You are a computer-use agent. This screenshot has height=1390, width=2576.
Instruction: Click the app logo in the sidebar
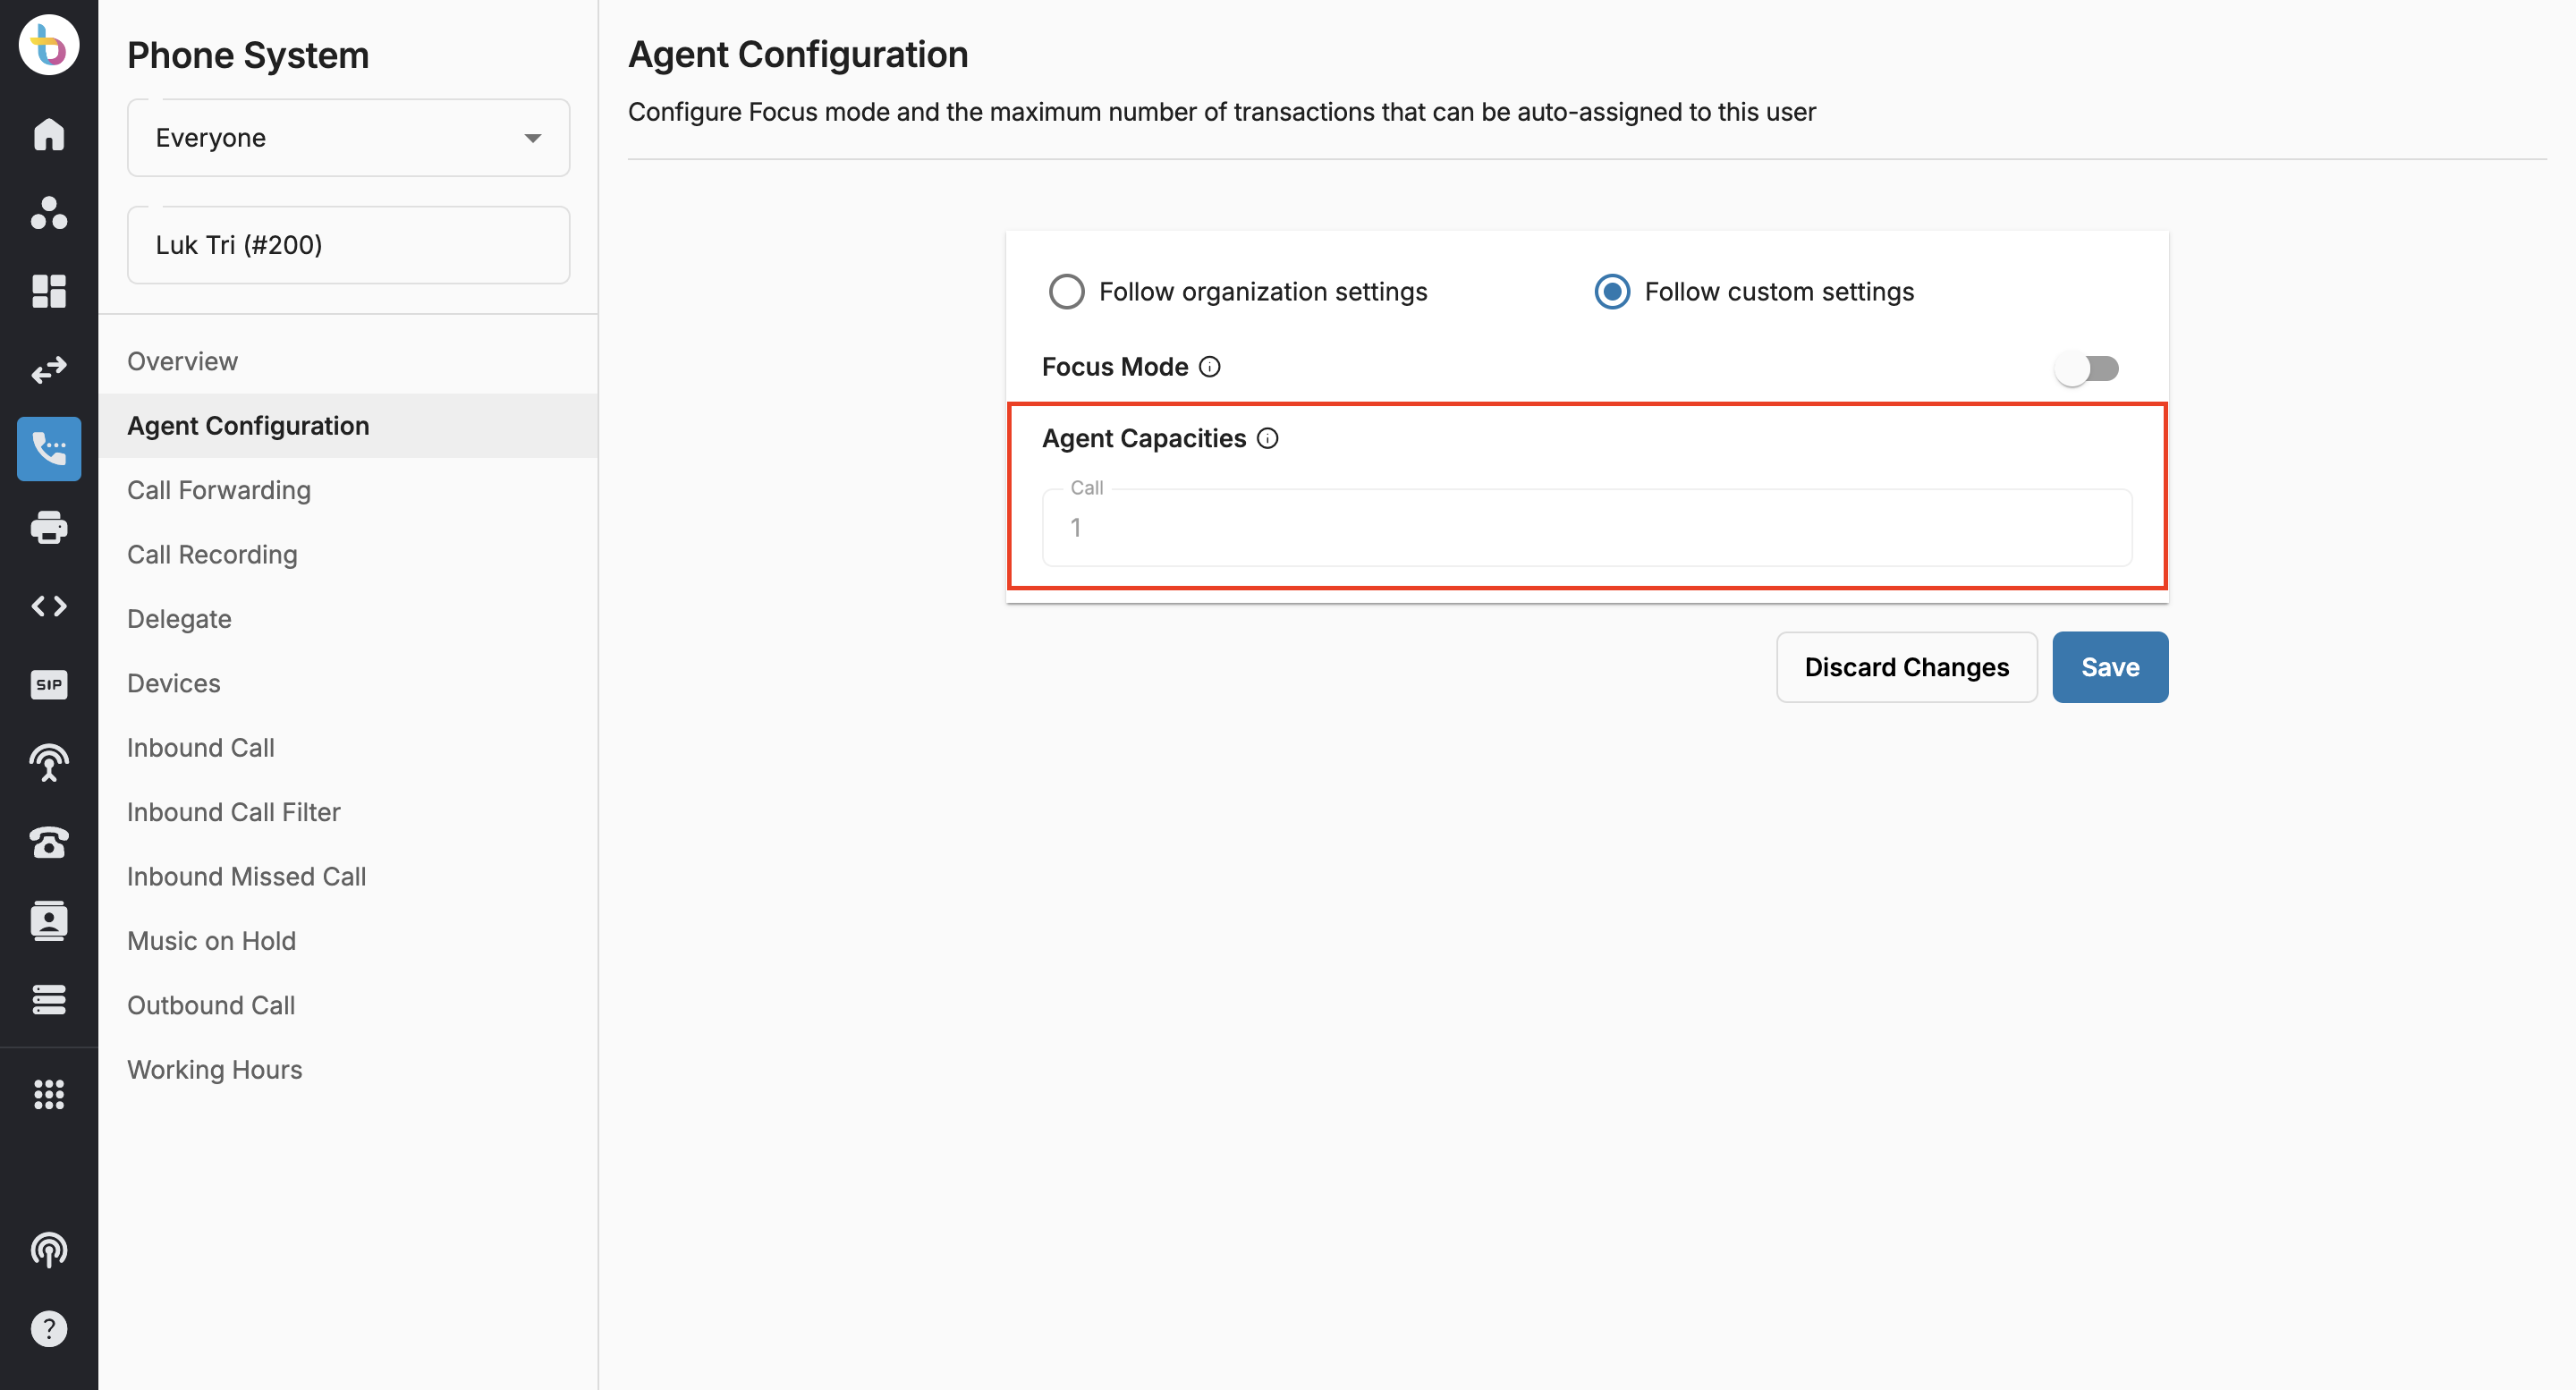pos(48,44)
